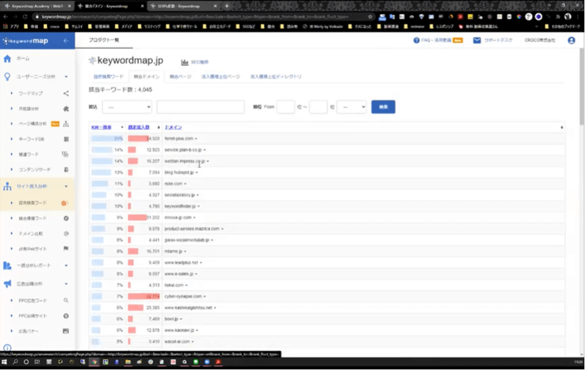This screenshot has height=370, width=585.
Task: Click the page vertical scrollbar
Action: click(x=582, y=88)
